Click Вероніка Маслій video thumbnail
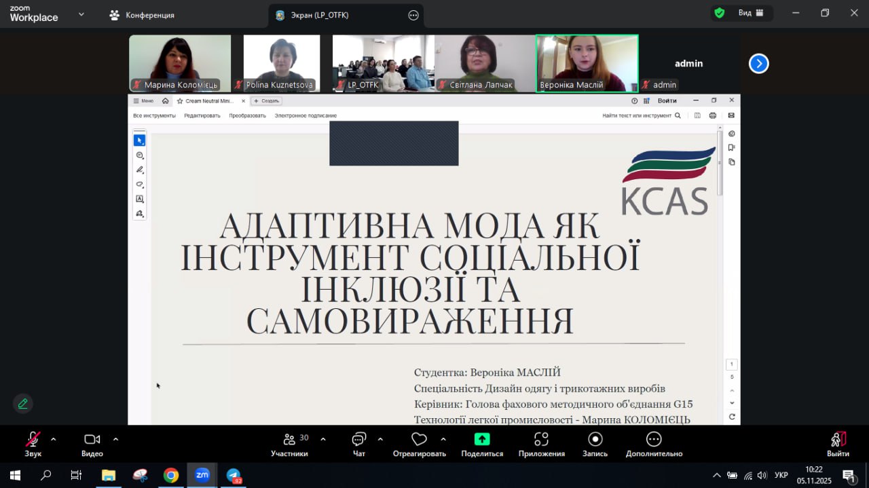Screen dimensions: 869x488 (x=587, y=62)
